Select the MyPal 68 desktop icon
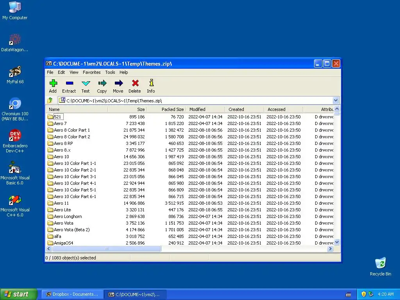 [15, 75]
